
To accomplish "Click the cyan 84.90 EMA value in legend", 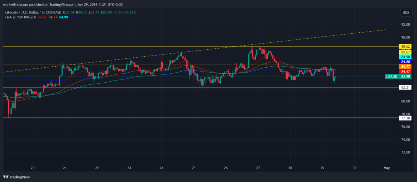I will point(64,17).
